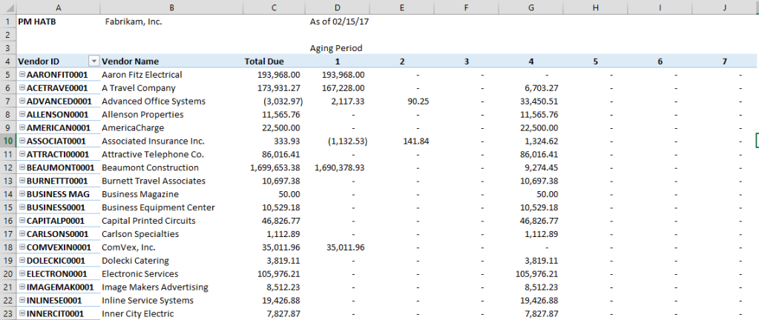This screenshot has height=320, width=759.
Task: Select the Inner City Electric cell
Action: click(172, 314)
